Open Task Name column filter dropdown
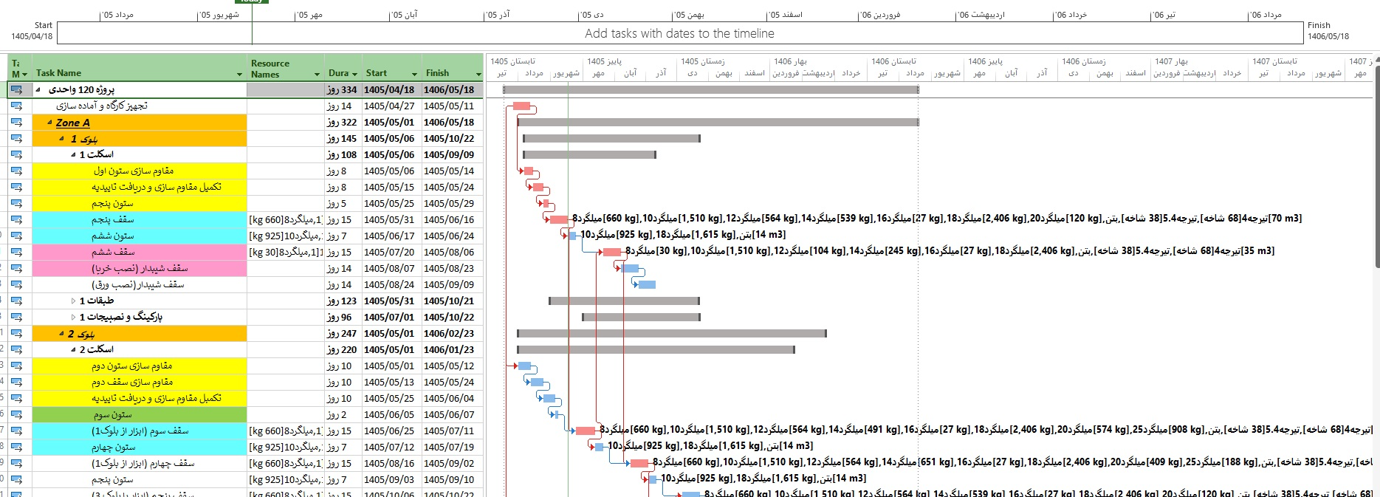This screenshot has height=497, width=1380. tap(239, 74)
